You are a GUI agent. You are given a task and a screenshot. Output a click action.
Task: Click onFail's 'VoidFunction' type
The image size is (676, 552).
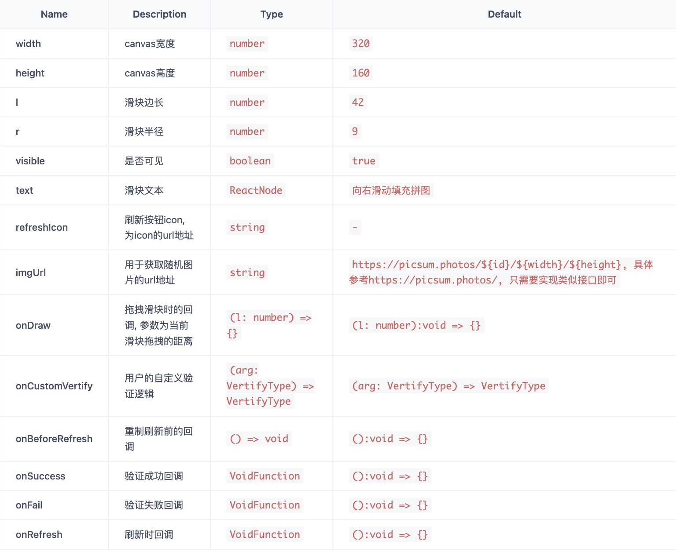pos(265,505)
